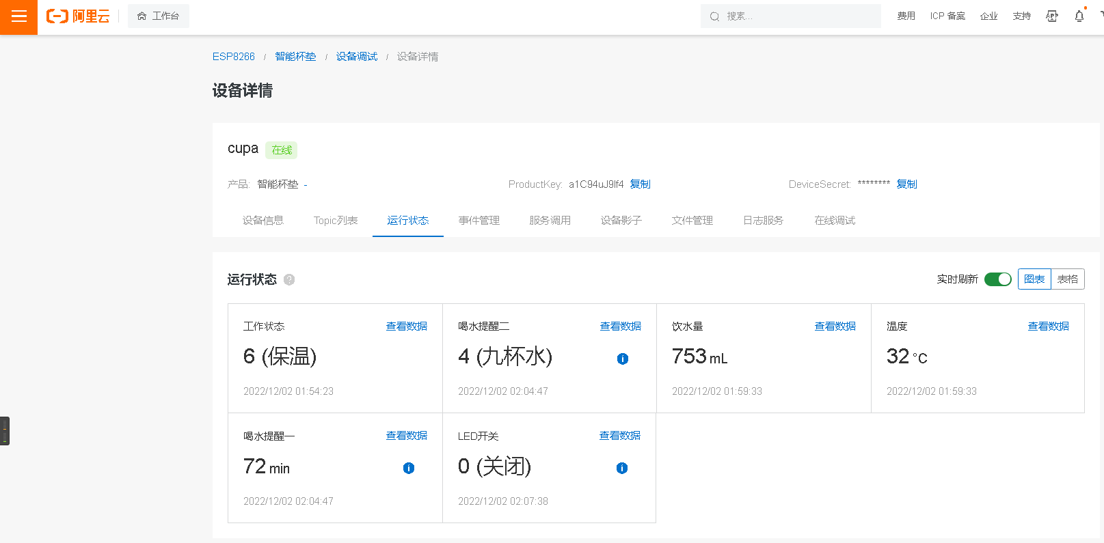1104x543 pixels.
Task: Click the 4 (九杯水) value
Action: point(505,357)
